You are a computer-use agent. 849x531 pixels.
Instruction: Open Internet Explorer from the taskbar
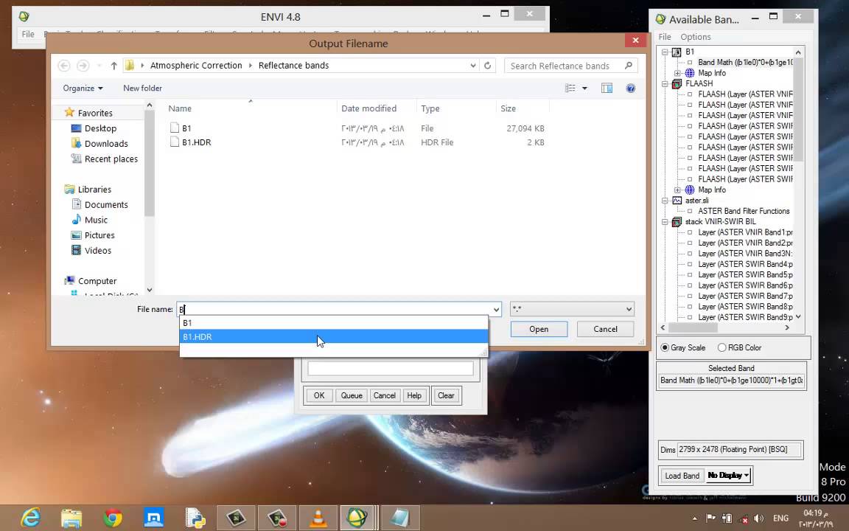coord(30,518)
